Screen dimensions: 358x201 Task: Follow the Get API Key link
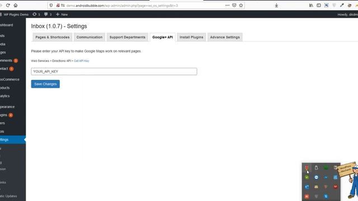click(x=82, y=61)
